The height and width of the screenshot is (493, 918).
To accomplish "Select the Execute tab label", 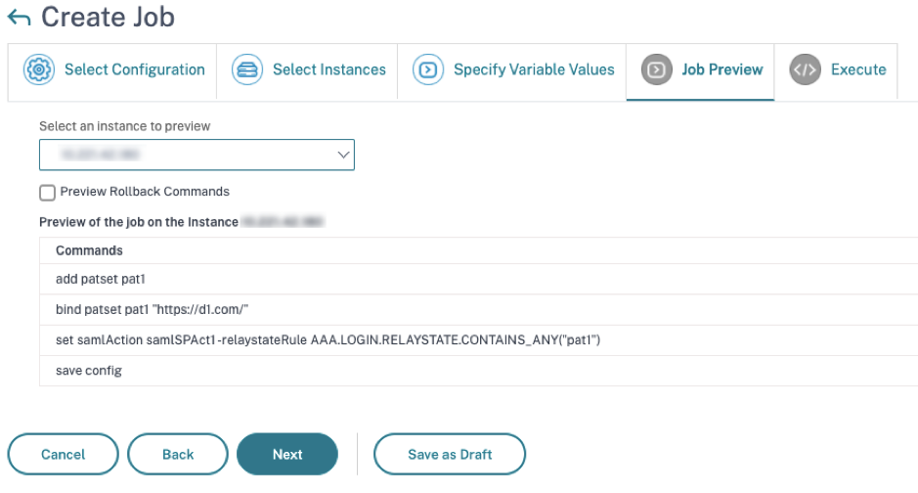I will click(858, 69).
